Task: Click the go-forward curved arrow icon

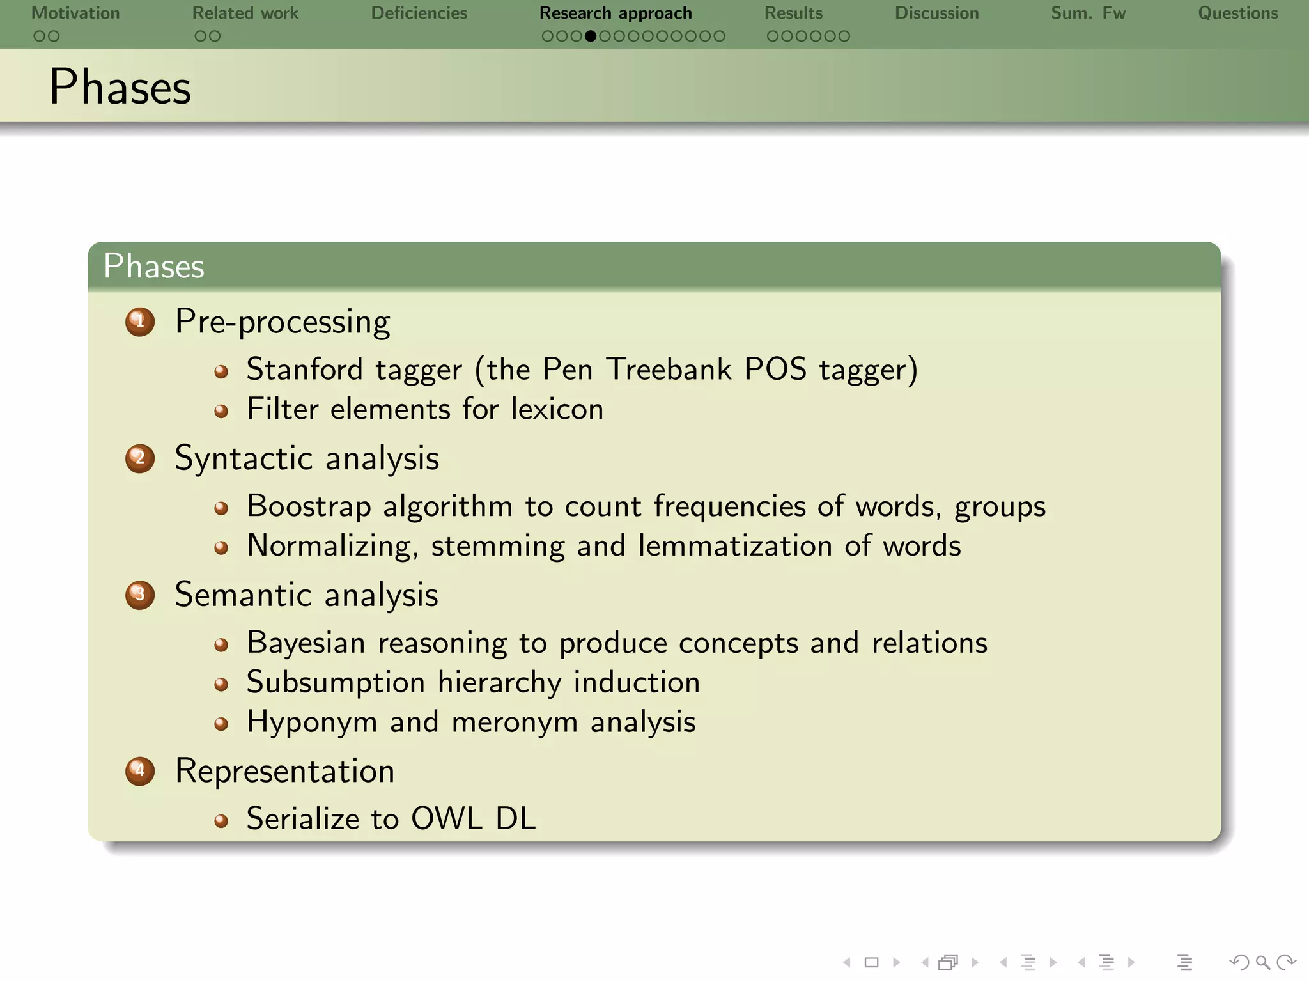Action: click(x=1286, y=962)
